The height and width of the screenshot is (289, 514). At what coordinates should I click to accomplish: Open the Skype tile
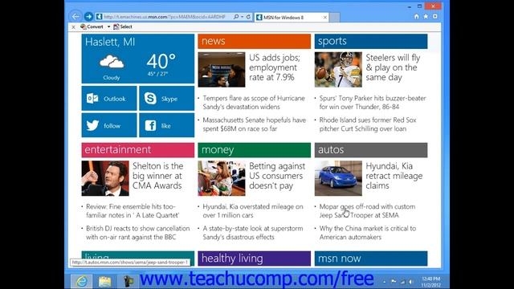[x=166, y=98]
